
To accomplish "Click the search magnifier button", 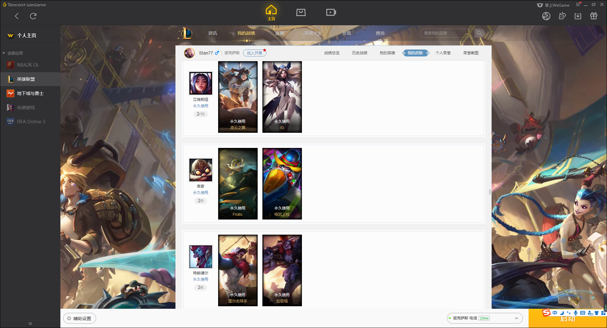I will [x=479, y=33].
